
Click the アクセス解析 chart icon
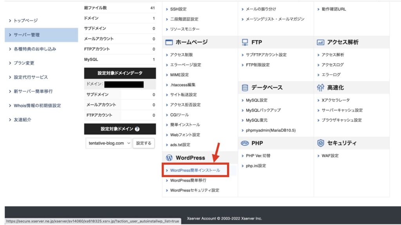click(x=320, y=42)
